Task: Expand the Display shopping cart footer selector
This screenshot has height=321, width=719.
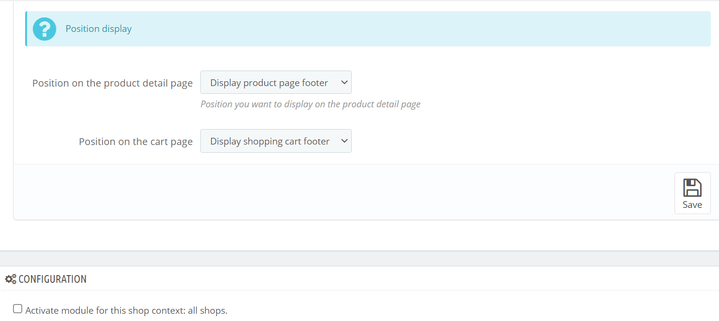Action: [x=276, y=141]
